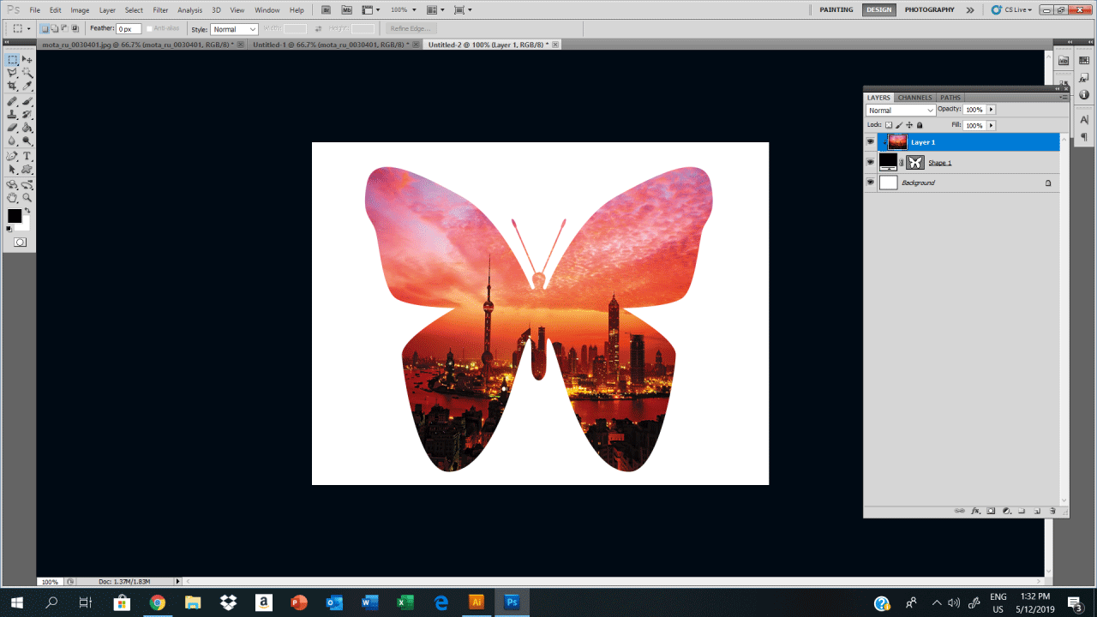This screenshot has width=1097, height=617.
Task: Hide the Background layer
Action: [x=871, y=183]
